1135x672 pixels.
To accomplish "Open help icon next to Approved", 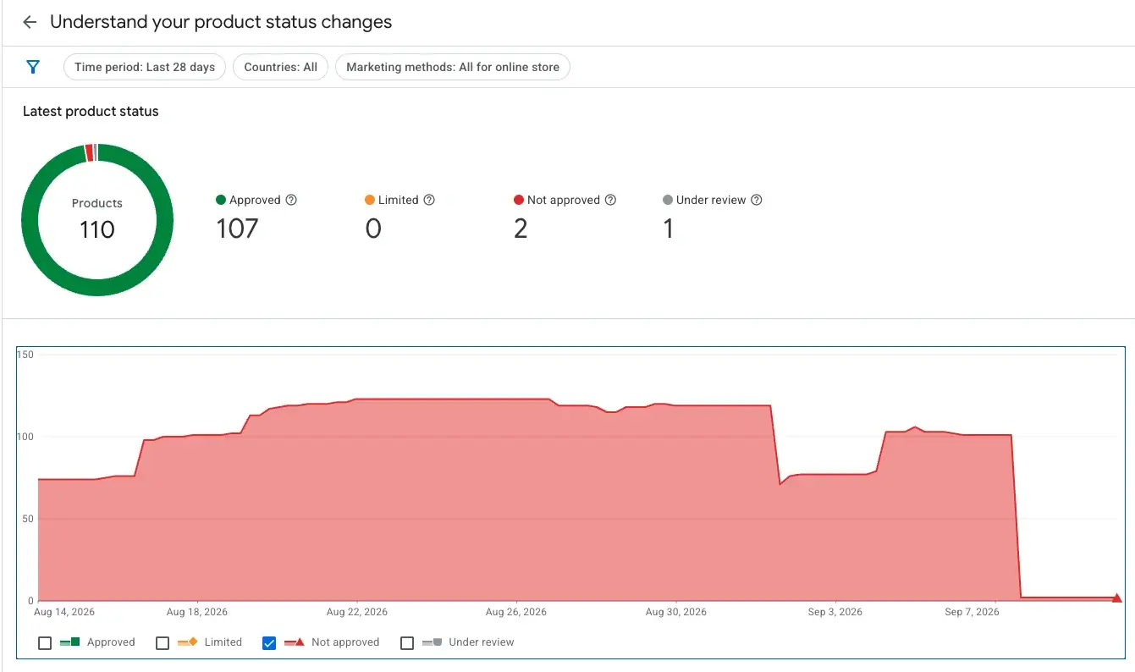I will pos(291,201).
